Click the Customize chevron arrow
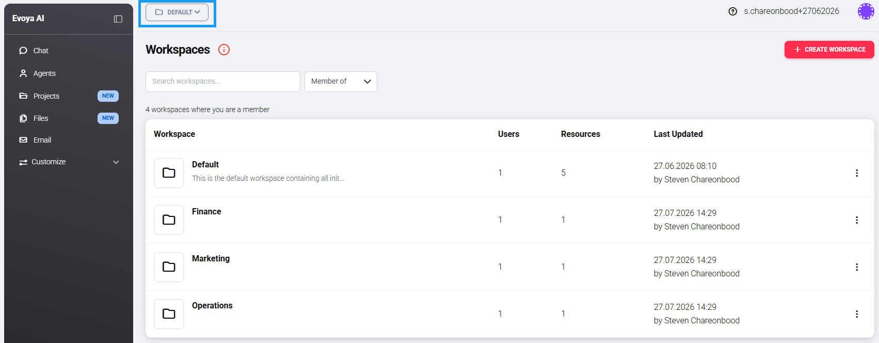Image resolution: width=879 pixels, height=343 pixels. (116, 162)
